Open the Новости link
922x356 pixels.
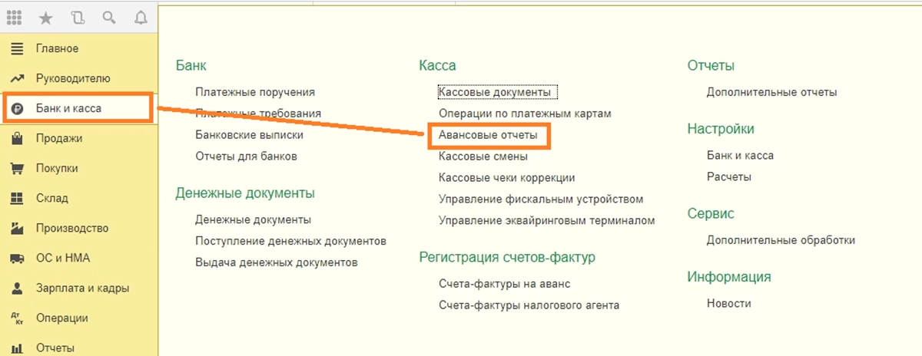click(x=729, y=304)
